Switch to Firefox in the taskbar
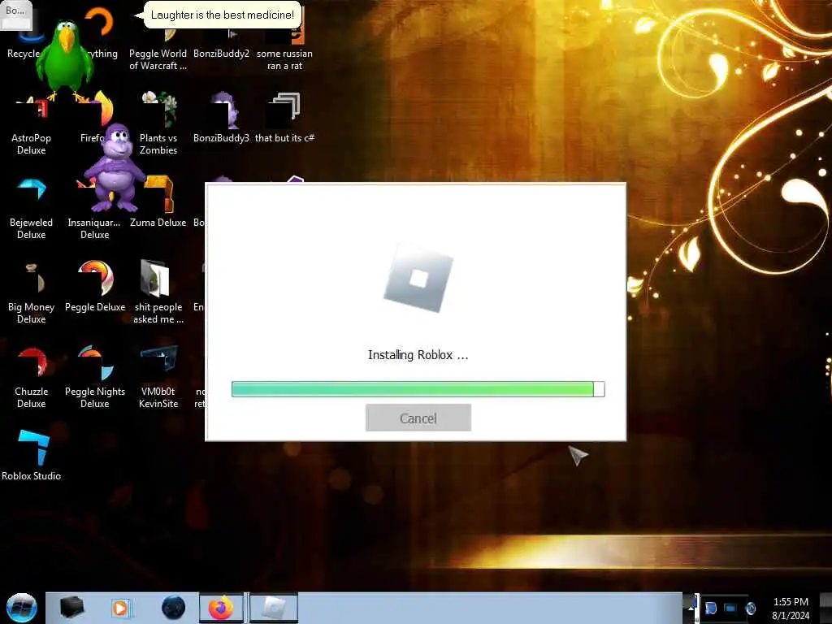The image size is (832, 624). (x=221, y=608)
